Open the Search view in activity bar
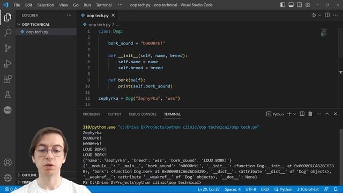The image size is (343, 193). (x=8, y=33)
